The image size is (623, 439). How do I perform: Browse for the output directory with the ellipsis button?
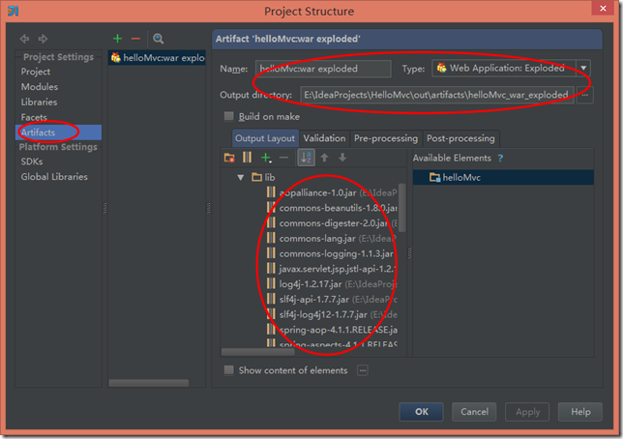tap(585, 95)
